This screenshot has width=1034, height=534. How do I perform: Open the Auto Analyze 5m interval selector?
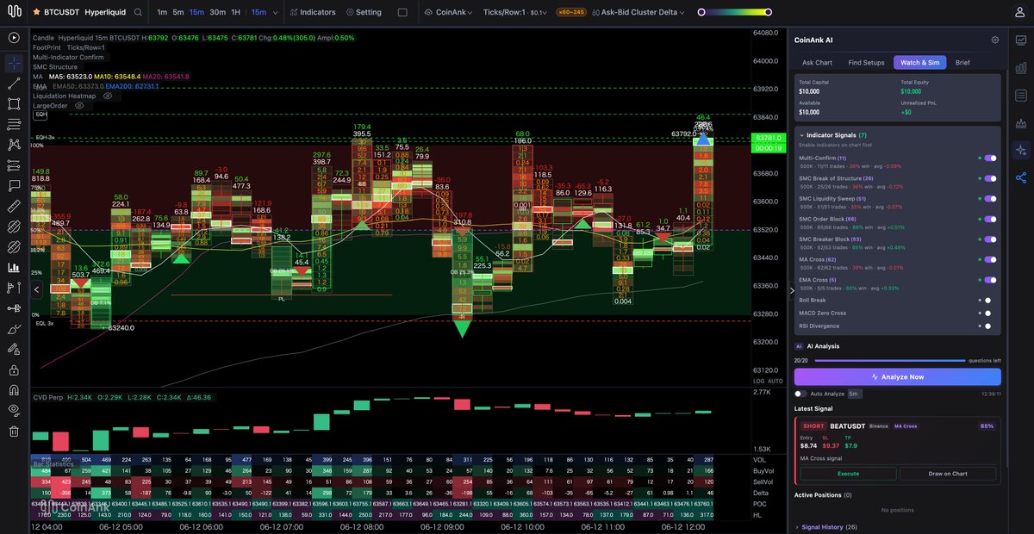(x=854, y=394)
